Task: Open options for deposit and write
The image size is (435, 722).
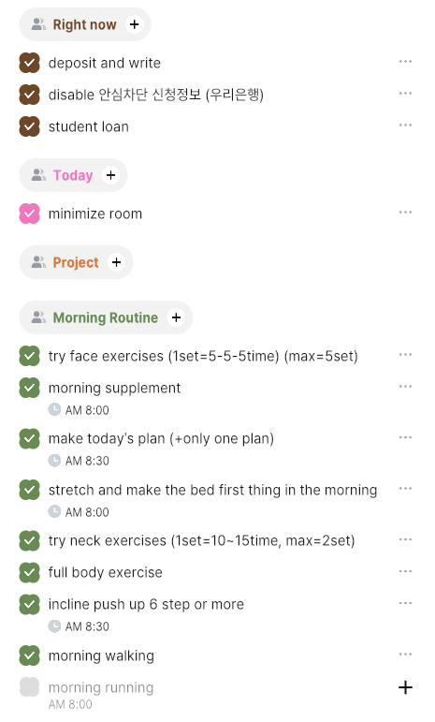Action: (x=405, y=62)
